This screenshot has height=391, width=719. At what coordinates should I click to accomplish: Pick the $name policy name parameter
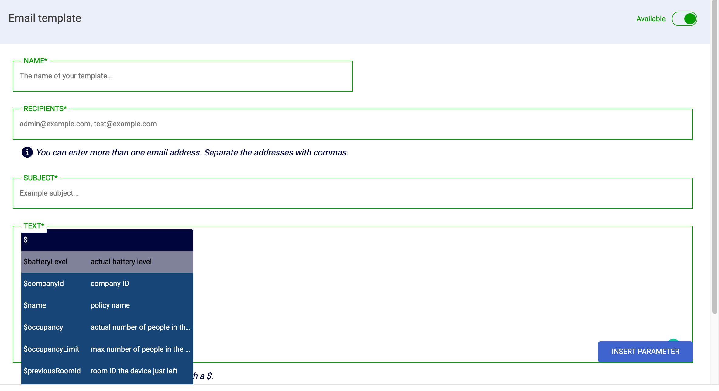pyautogui.click(x=107, y=305)
